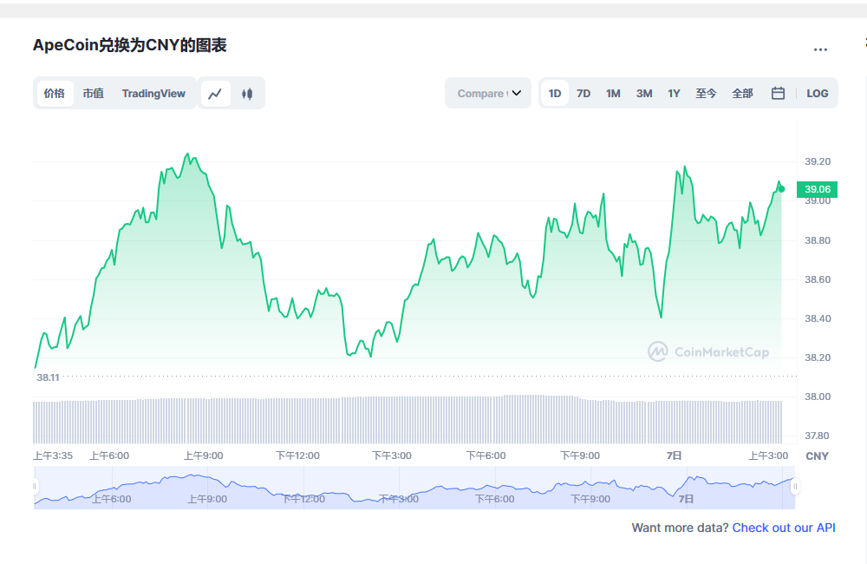Click the 下午3:00 main time axis label
The image size is (867, 564).
pos(392,456)
